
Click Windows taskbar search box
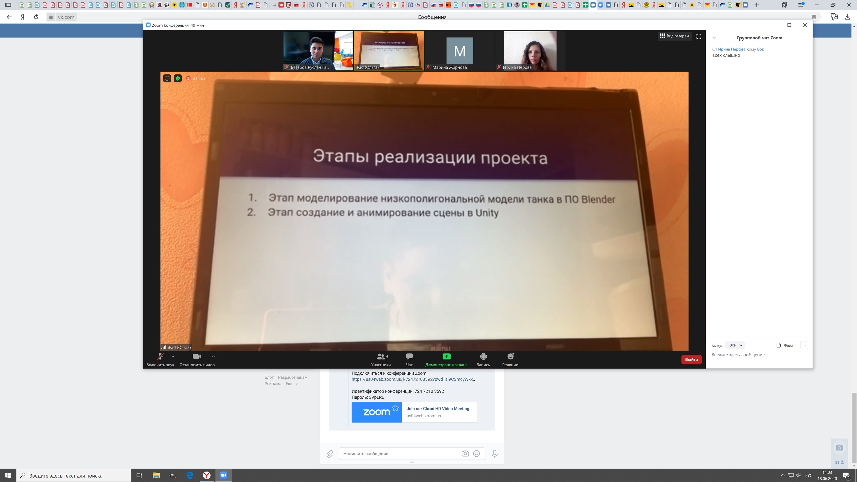(x=74, y=475)
